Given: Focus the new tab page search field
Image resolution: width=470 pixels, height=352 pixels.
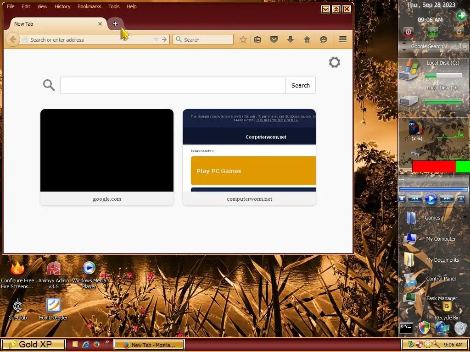Looking at the screenshot, I should [x=173, y=85].
